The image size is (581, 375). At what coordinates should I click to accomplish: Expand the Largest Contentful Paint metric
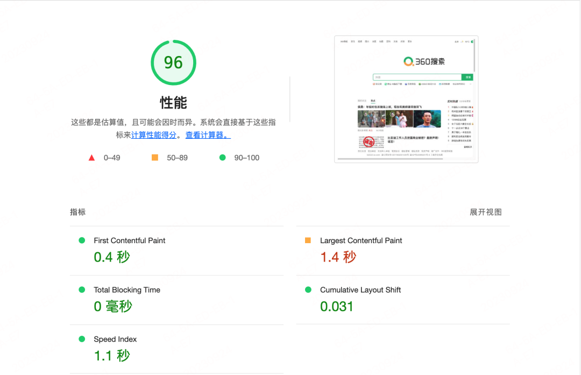(403, 251)
